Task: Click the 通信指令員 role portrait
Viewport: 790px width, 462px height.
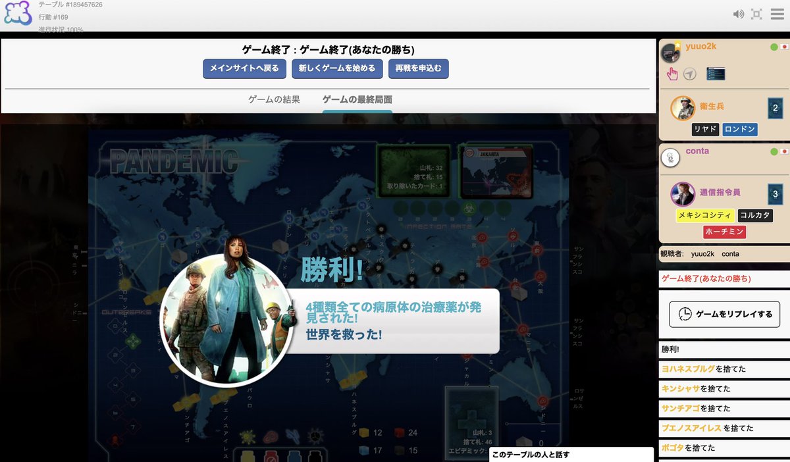Action: [x=683, y=194]
